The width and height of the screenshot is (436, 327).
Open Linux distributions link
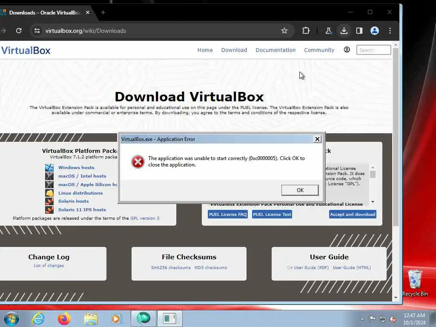coord(80,193)
